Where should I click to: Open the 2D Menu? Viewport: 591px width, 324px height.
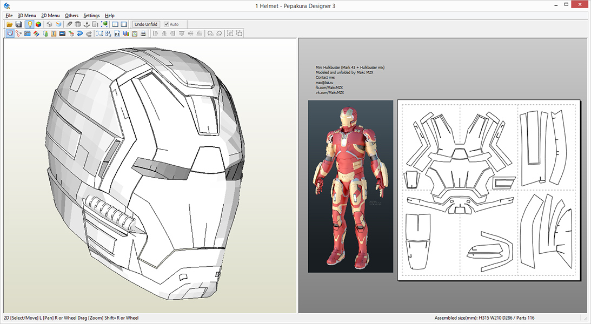tap(50, 16)
